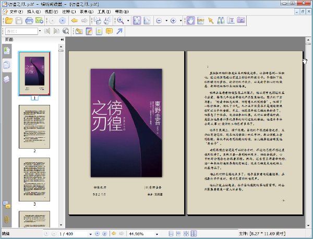Click the find previous icon
Screen dimensions: 313x239
pyautogui.click(x=47, y=31)
